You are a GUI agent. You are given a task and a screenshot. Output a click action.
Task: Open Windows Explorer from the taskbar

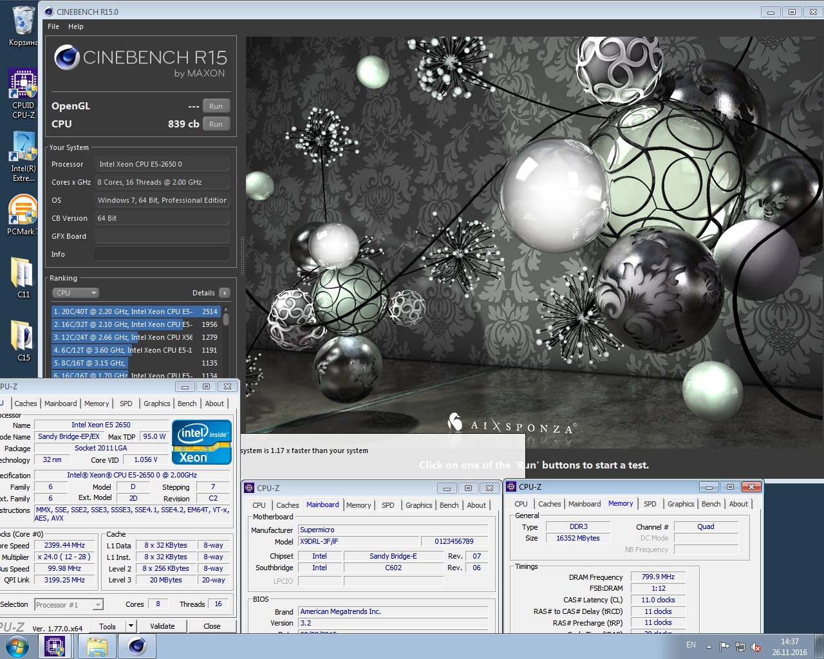coord(97,646)
